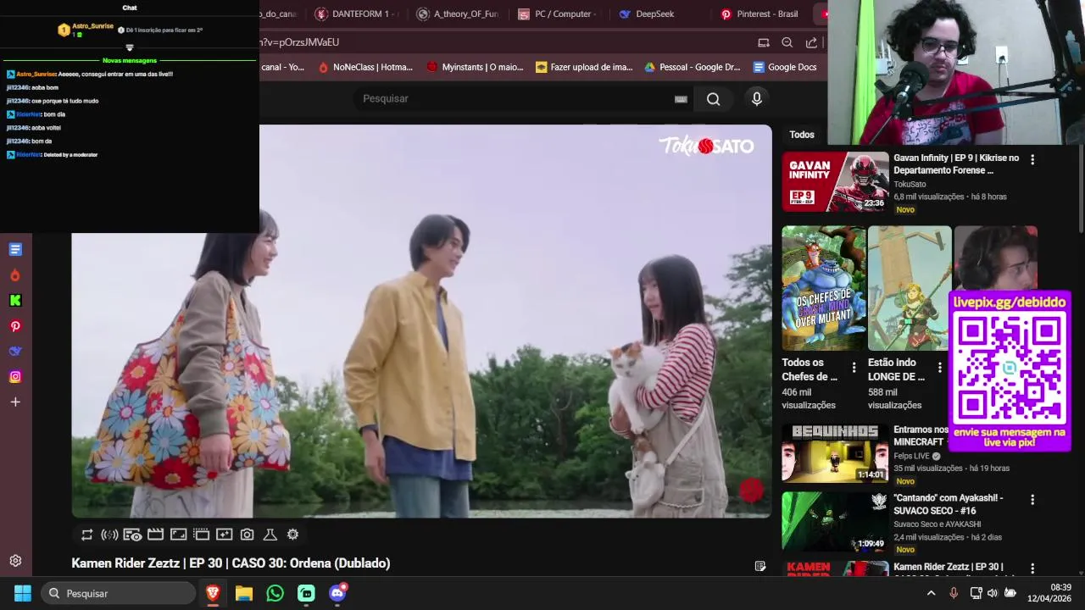Screen dimensions: 1085x610
Task: Open the transcript icon next to video title
Action: [760, 566]
